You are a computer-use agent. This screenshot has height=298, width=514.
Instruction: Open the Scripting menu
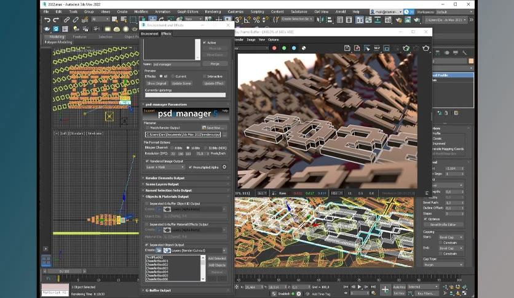pos(257,12)
